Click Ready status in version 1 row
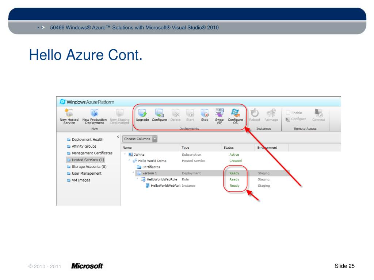 pos(234,173)
